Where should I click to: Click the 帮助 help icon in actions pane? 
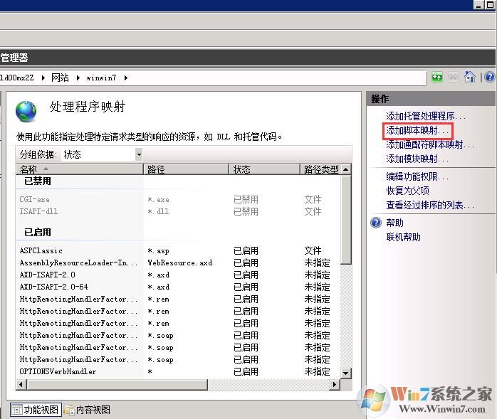tap(377, 223)
